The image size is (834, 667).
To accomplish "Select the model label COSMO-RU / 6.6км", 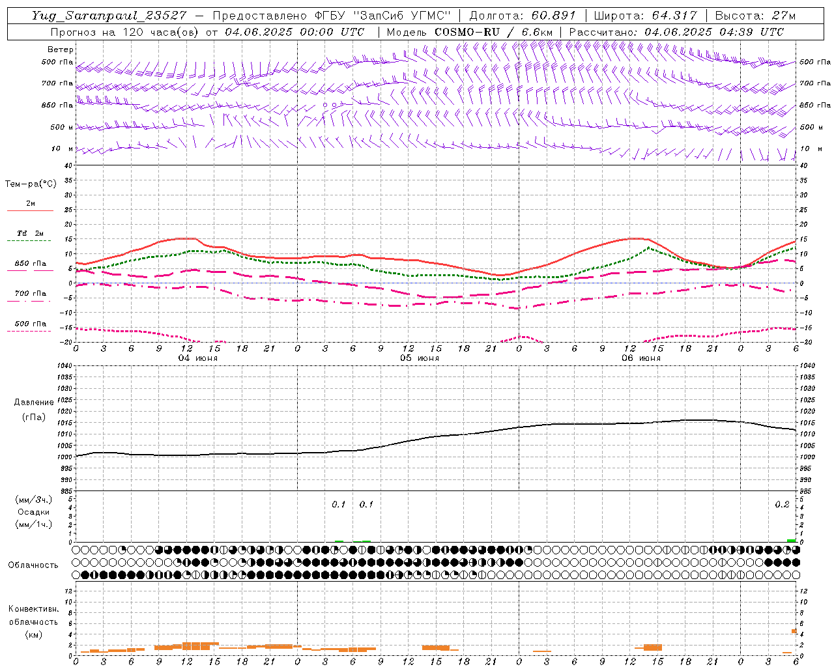I will tap(493, 32).
